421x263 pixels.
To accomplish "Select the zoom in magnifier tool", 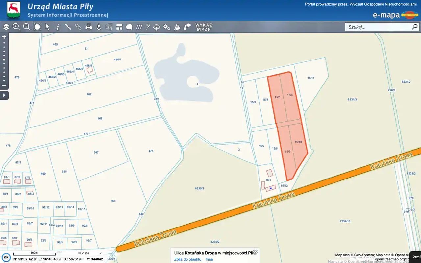I will coord(16,27).
